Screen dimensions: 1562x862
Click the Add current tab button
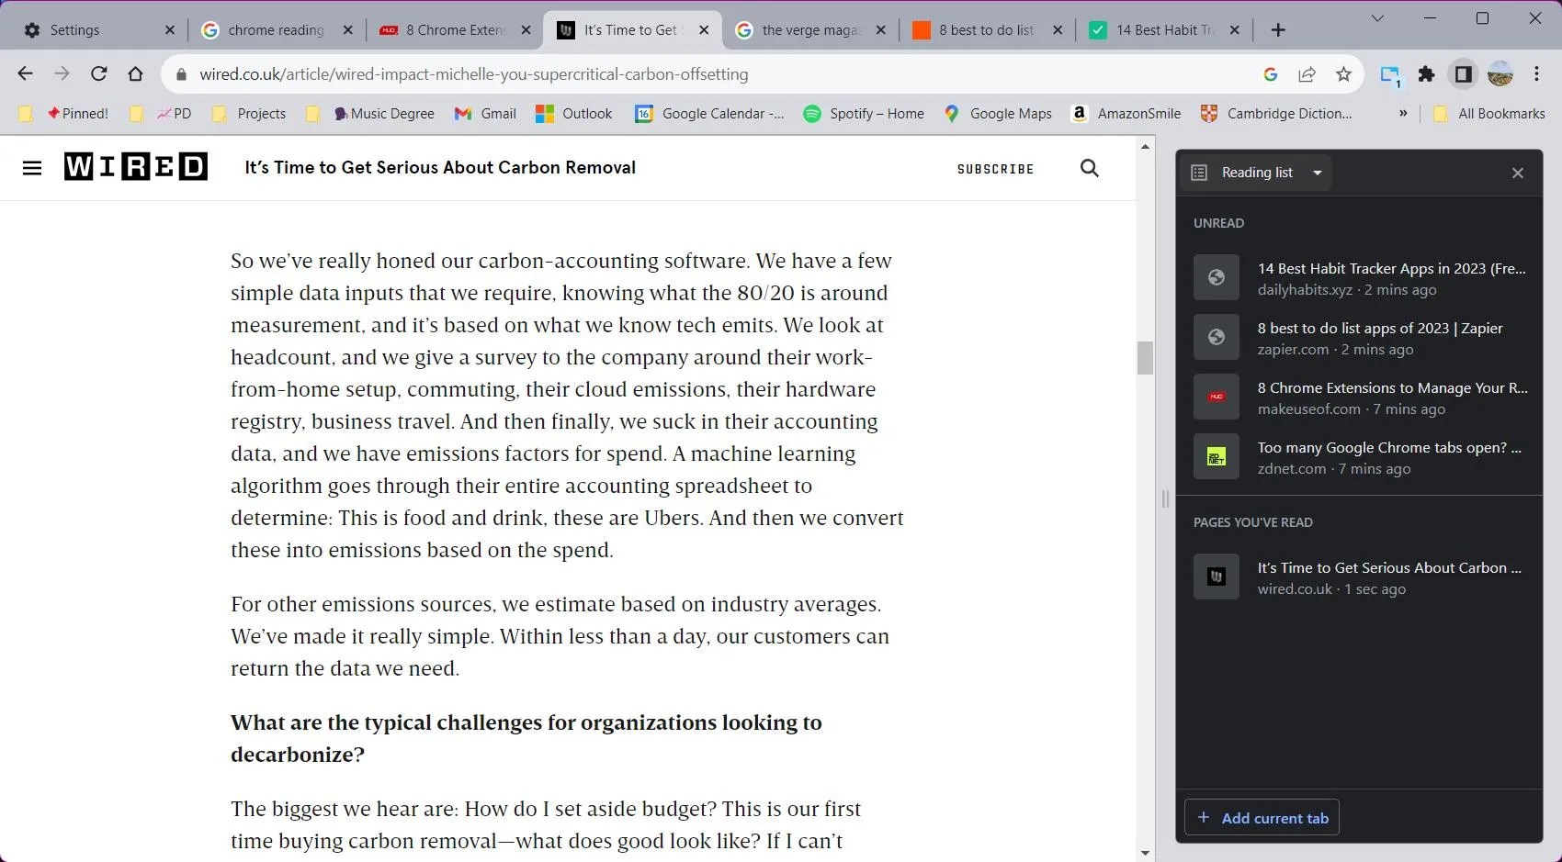point(1261,817)
